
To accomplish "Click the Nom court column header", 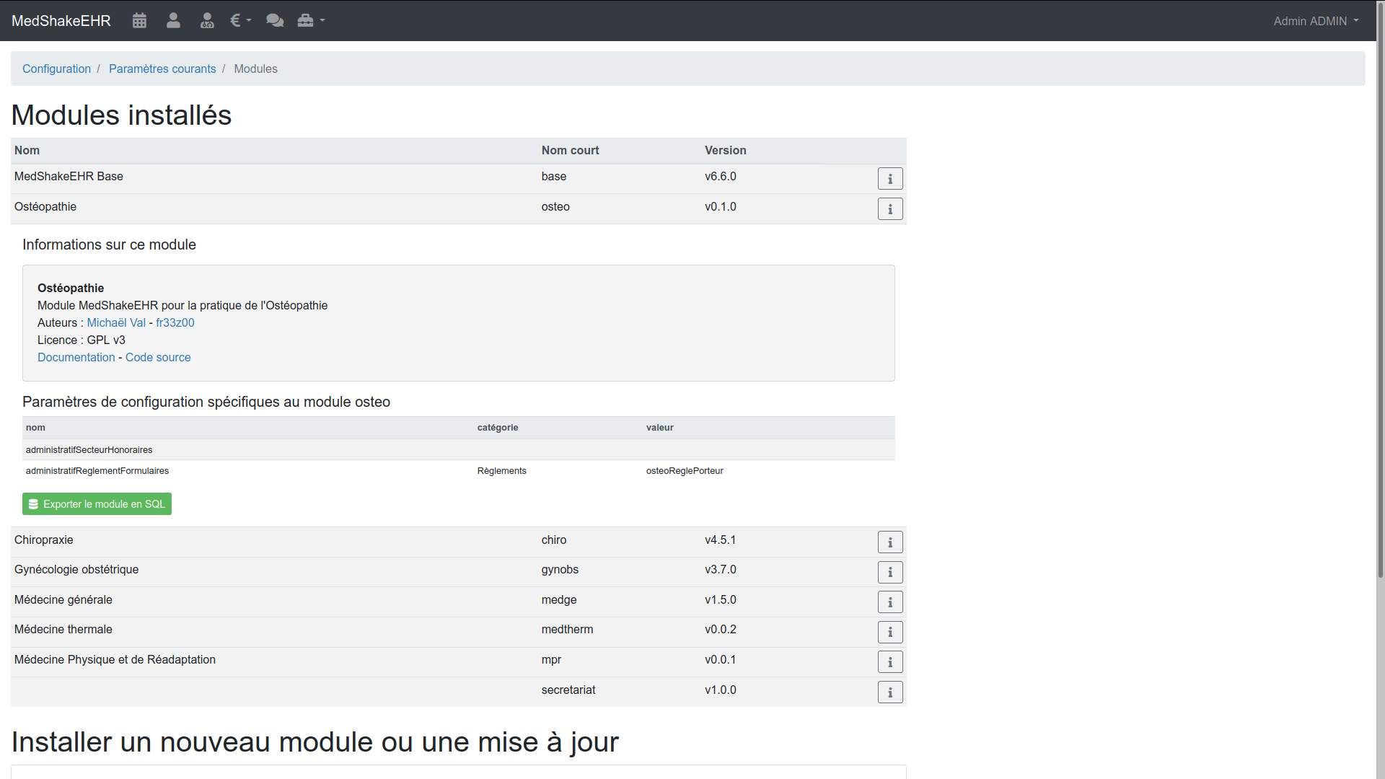I will 570,150.
